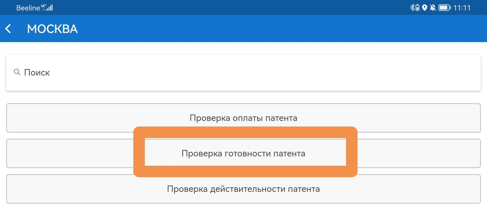The width and height of the screenshot is (487, 224).
Task: Tap the data activity arrows under 4G+
Action: click(44, 10)
